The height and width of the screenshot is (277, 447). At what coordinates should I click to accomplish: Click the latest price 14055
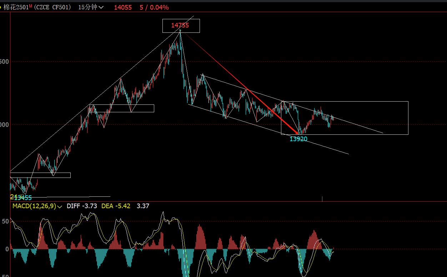click(x=123, y=7)
